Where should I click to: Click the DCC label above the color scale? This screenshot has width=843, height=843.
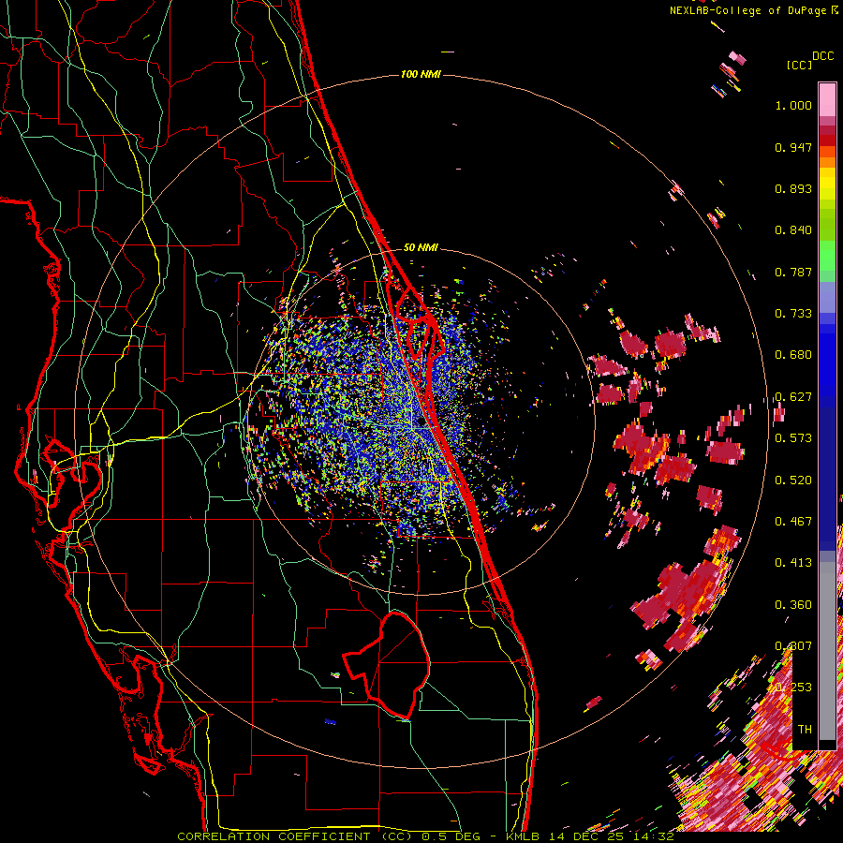(x=822, y=56)
